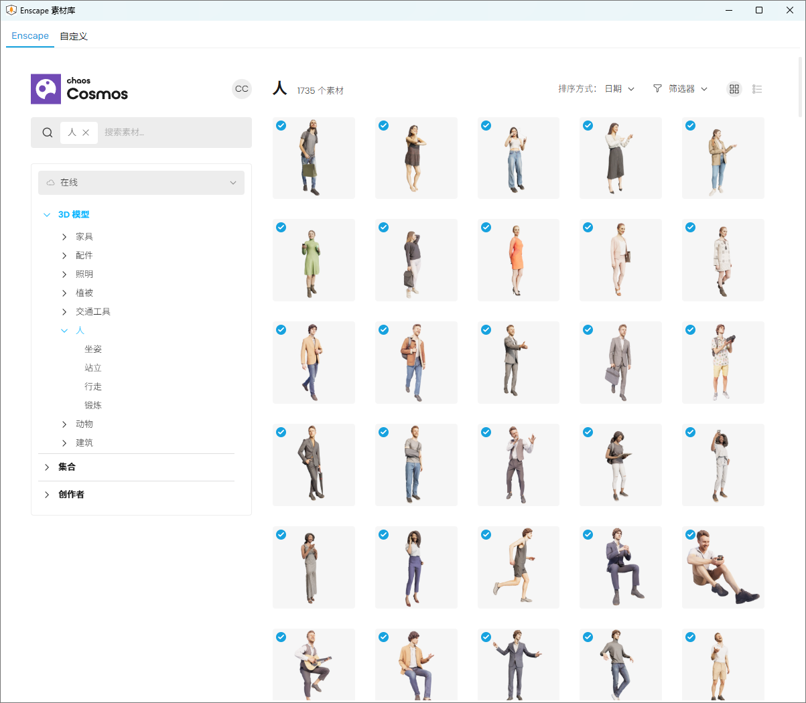Switch to the 自定义 tab
Viewport: 806px width, 703px height.
pyautogui.click(x=74, y=36)
